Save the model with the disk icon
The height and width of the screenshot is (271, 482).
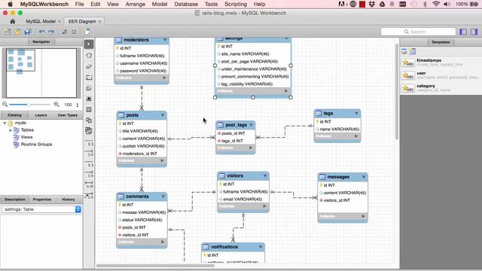click(28, 32)
